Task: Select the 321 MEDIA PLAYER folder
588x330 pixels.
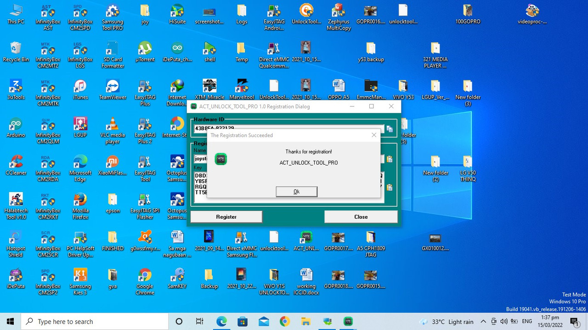Action: pyautogui.click(x=435, y=55)
